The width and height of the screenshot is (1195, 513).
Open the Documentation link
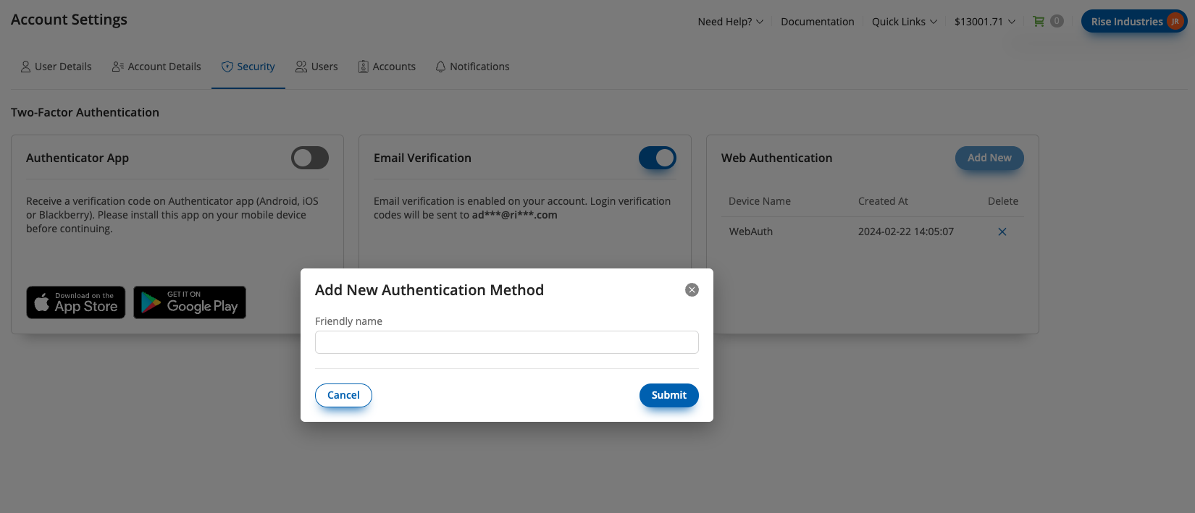coord(817,22)
